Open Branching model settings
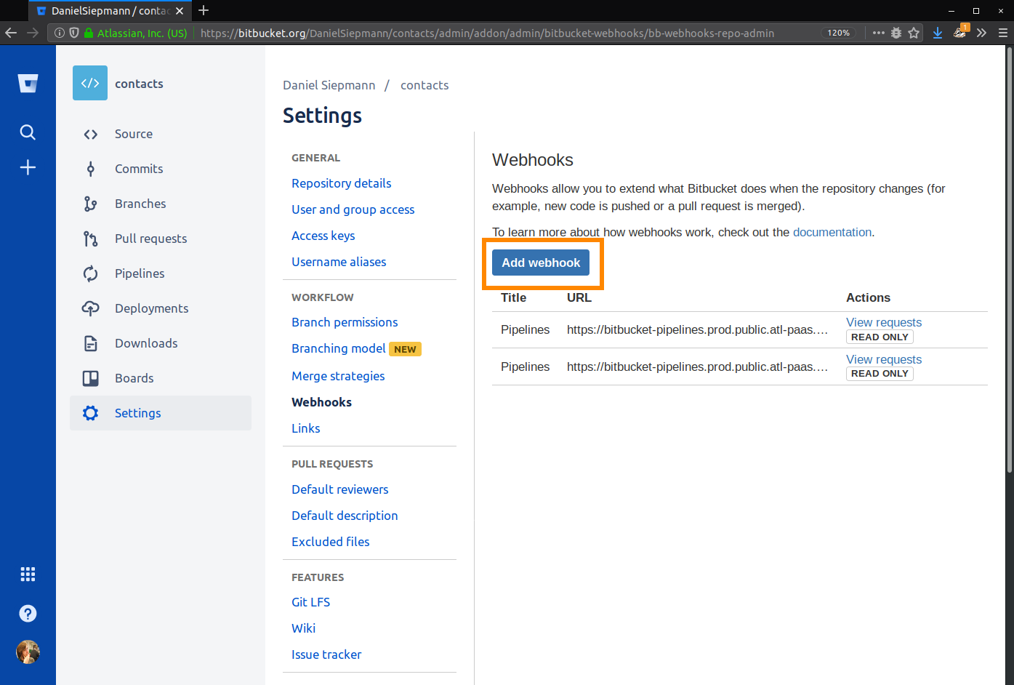This screenshot has width=1014, height=685. [339, 348]
